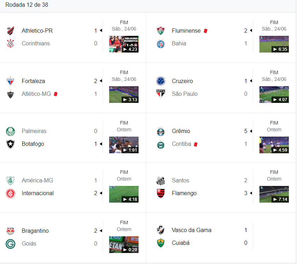Click the Flamengo team crest

161,193
